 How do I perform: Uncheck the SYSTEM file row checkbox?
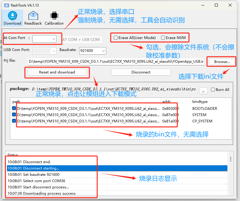14,115
